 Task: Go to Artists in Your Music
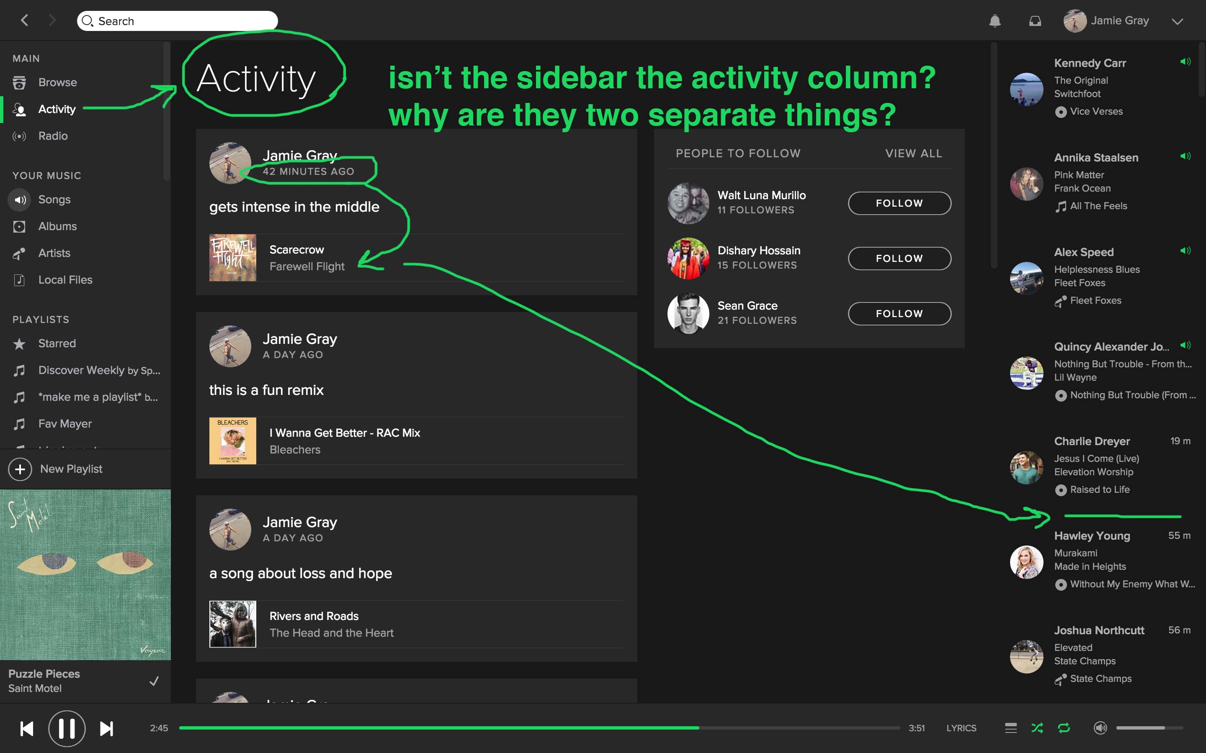(x=54, y=254)
